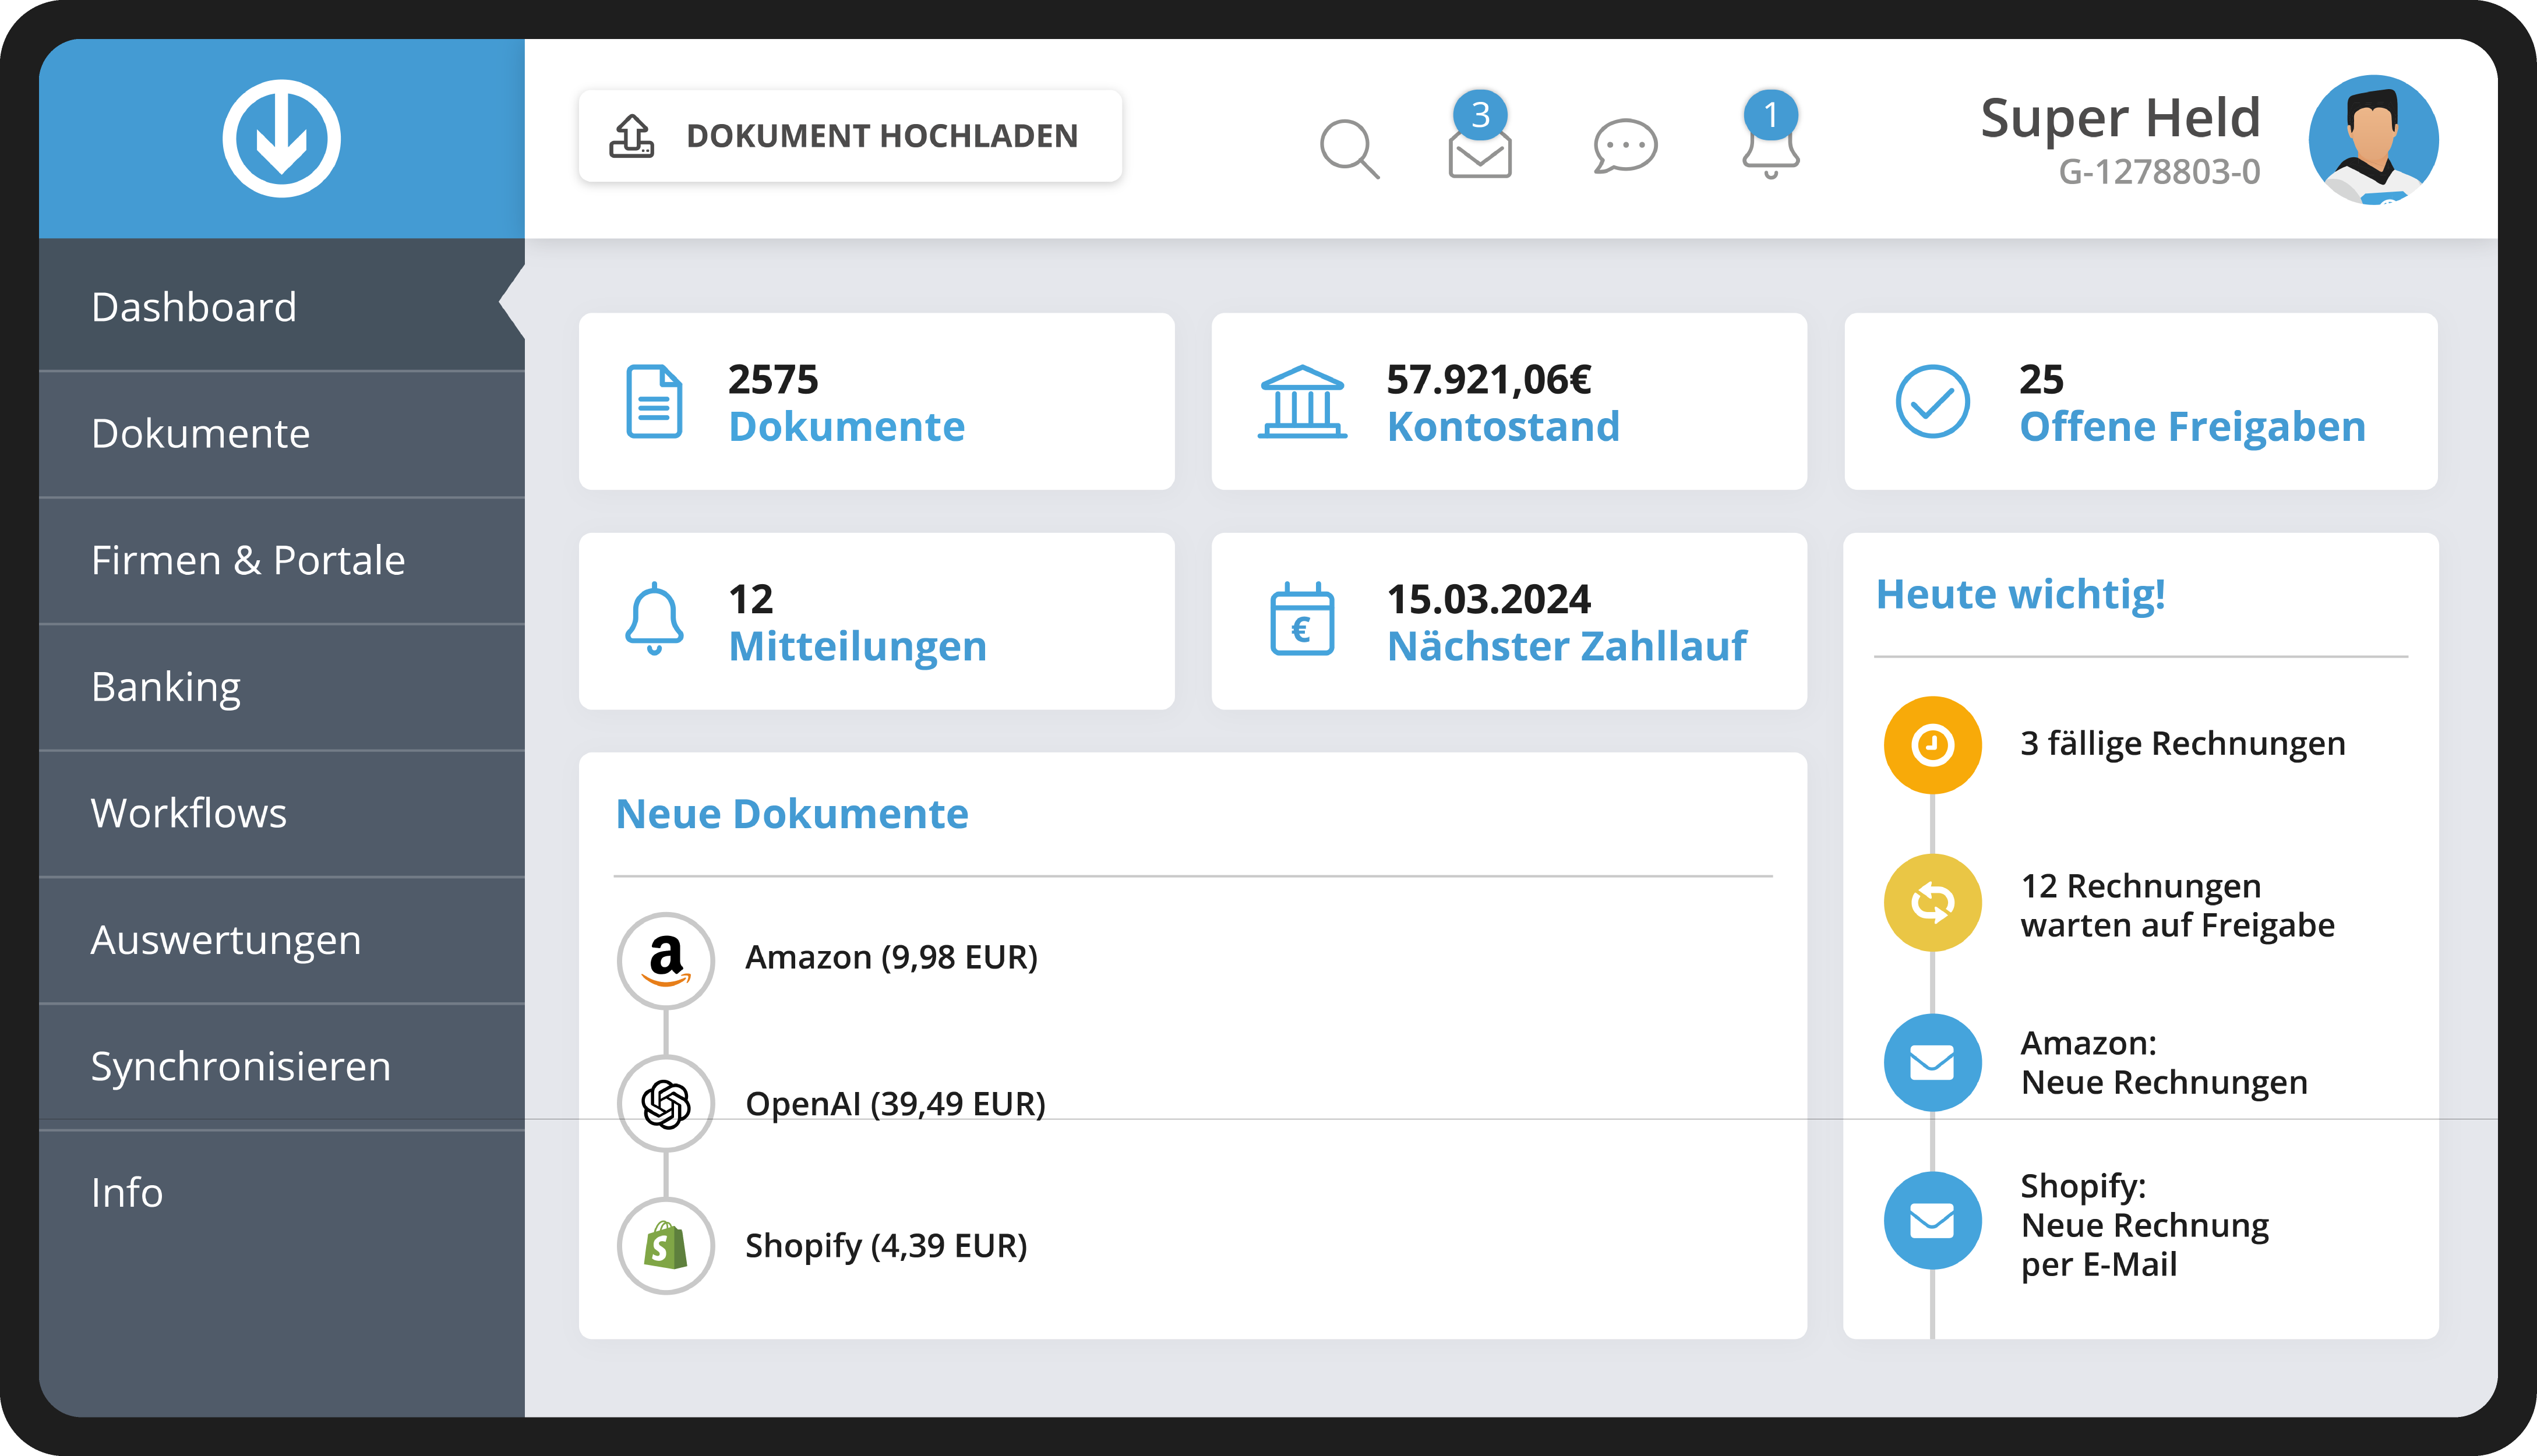Image resolution: width=2537 pixels, height=1456 pixels.
Task: Open Auswertungen in the sidebar
Action: pyautogui.click(x=281, y=941)
